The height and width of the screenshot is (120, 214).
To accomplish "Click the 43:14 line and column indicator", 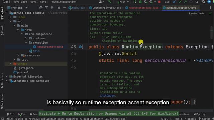I will 164,119.
